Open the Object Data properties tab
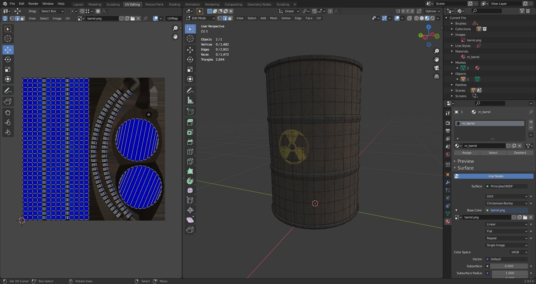The width and height of the screenshot is (536, 284). (448, 214)
